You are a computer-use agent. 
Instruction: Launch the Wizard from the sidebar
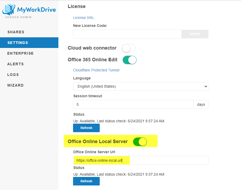coord(15,85)
